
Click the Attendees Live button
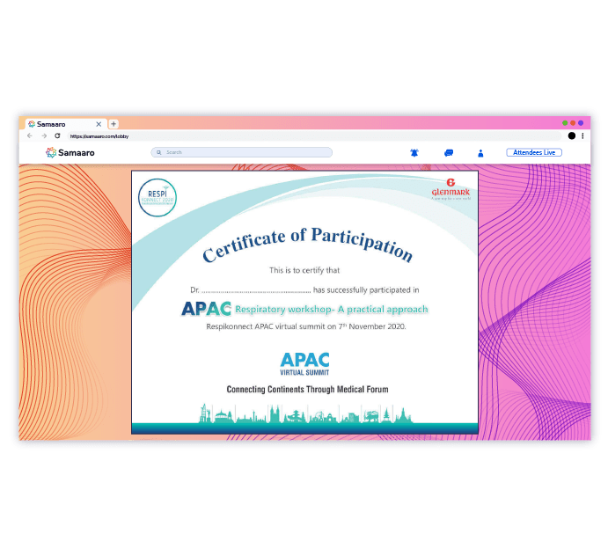[534, 153]
